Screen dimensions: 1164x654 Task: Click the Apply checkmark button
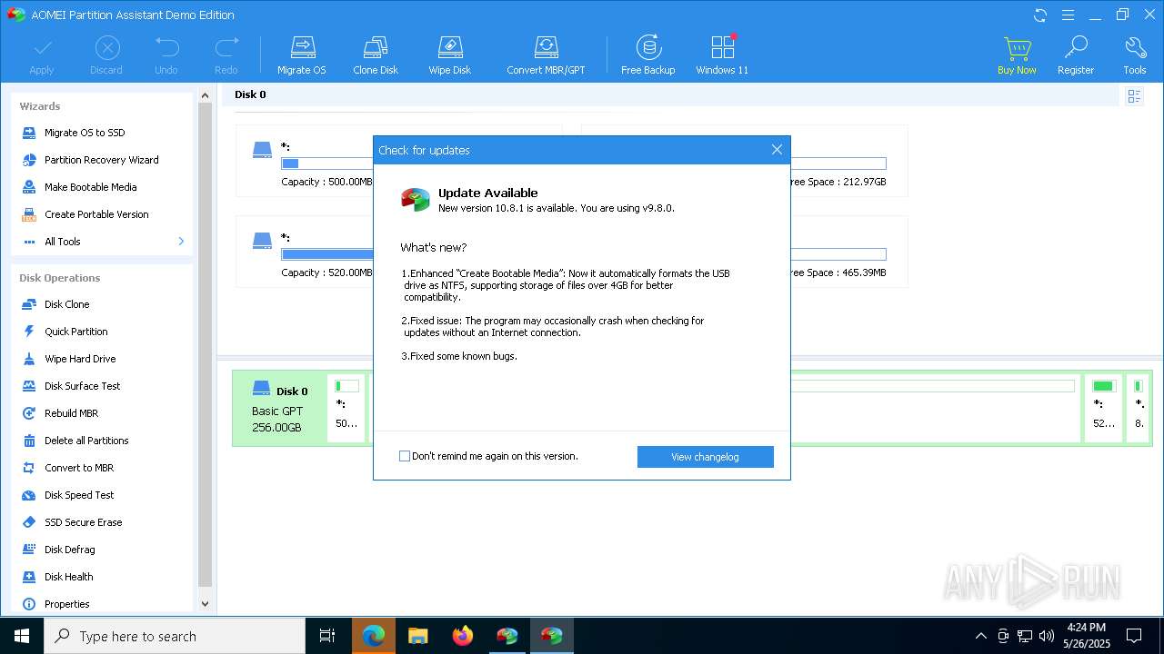coord(42,55)
